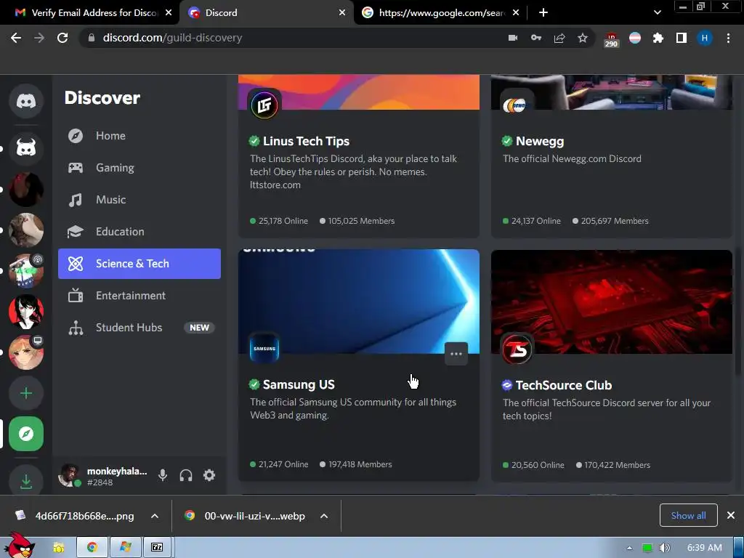
Task: Show hidden system tray icons
Action: coord(629,548)
